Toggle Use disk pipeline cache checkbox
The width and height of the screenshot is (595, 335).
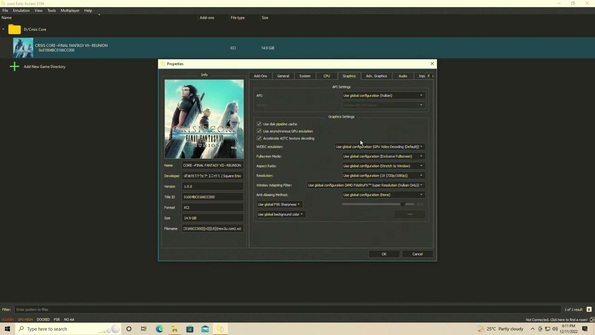pyautogui.click(x=259, y=124)
